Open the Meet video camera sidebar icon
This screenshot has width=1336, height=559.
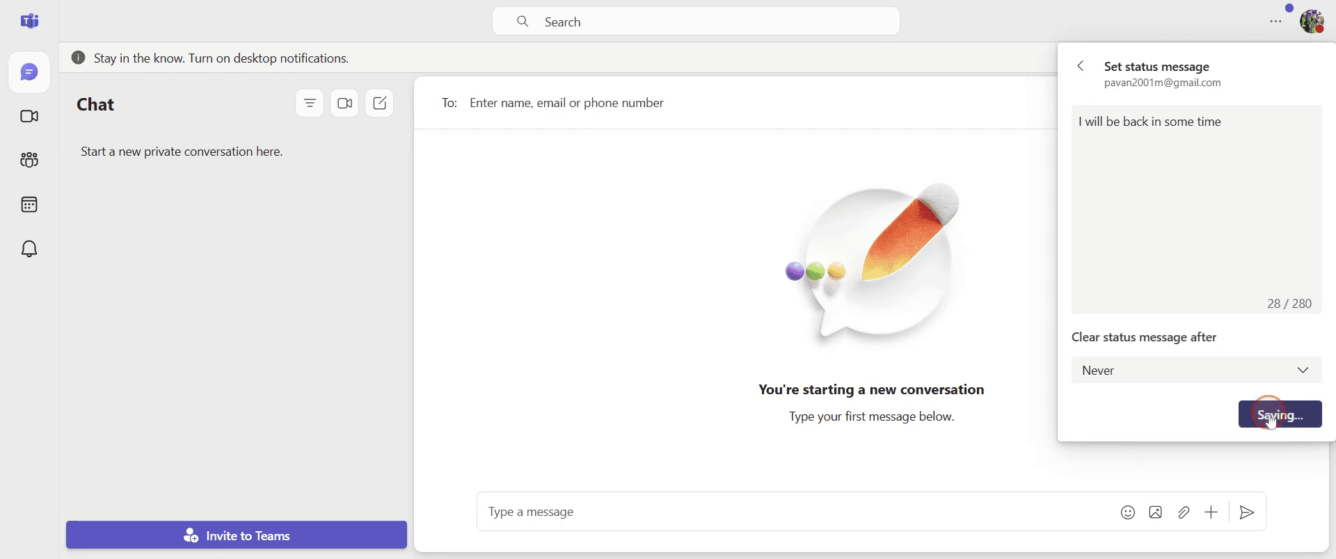[29, 116]
